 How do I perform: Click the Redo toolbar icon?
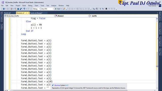tap(29, 9)
